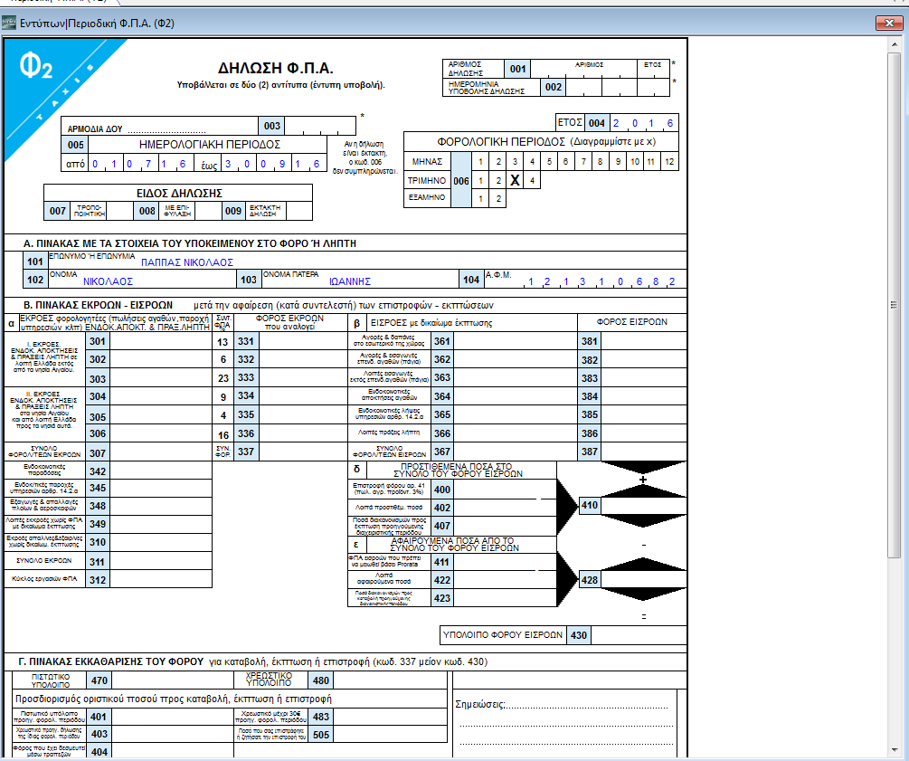Screen dimensions: 909x761
Task: Click the field for code 361
Action: point(515,342)
